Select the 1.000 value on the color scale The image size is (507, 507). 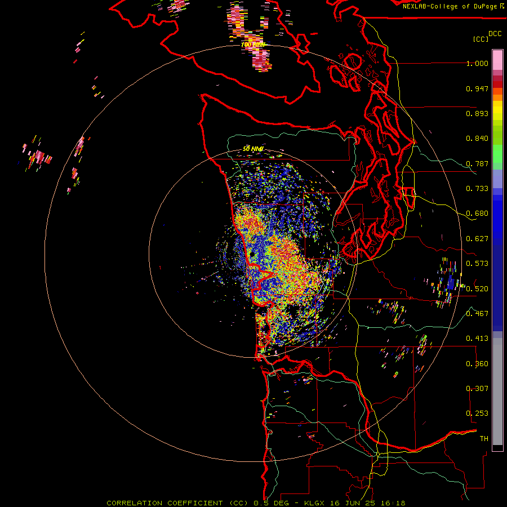tap(477, 63)
